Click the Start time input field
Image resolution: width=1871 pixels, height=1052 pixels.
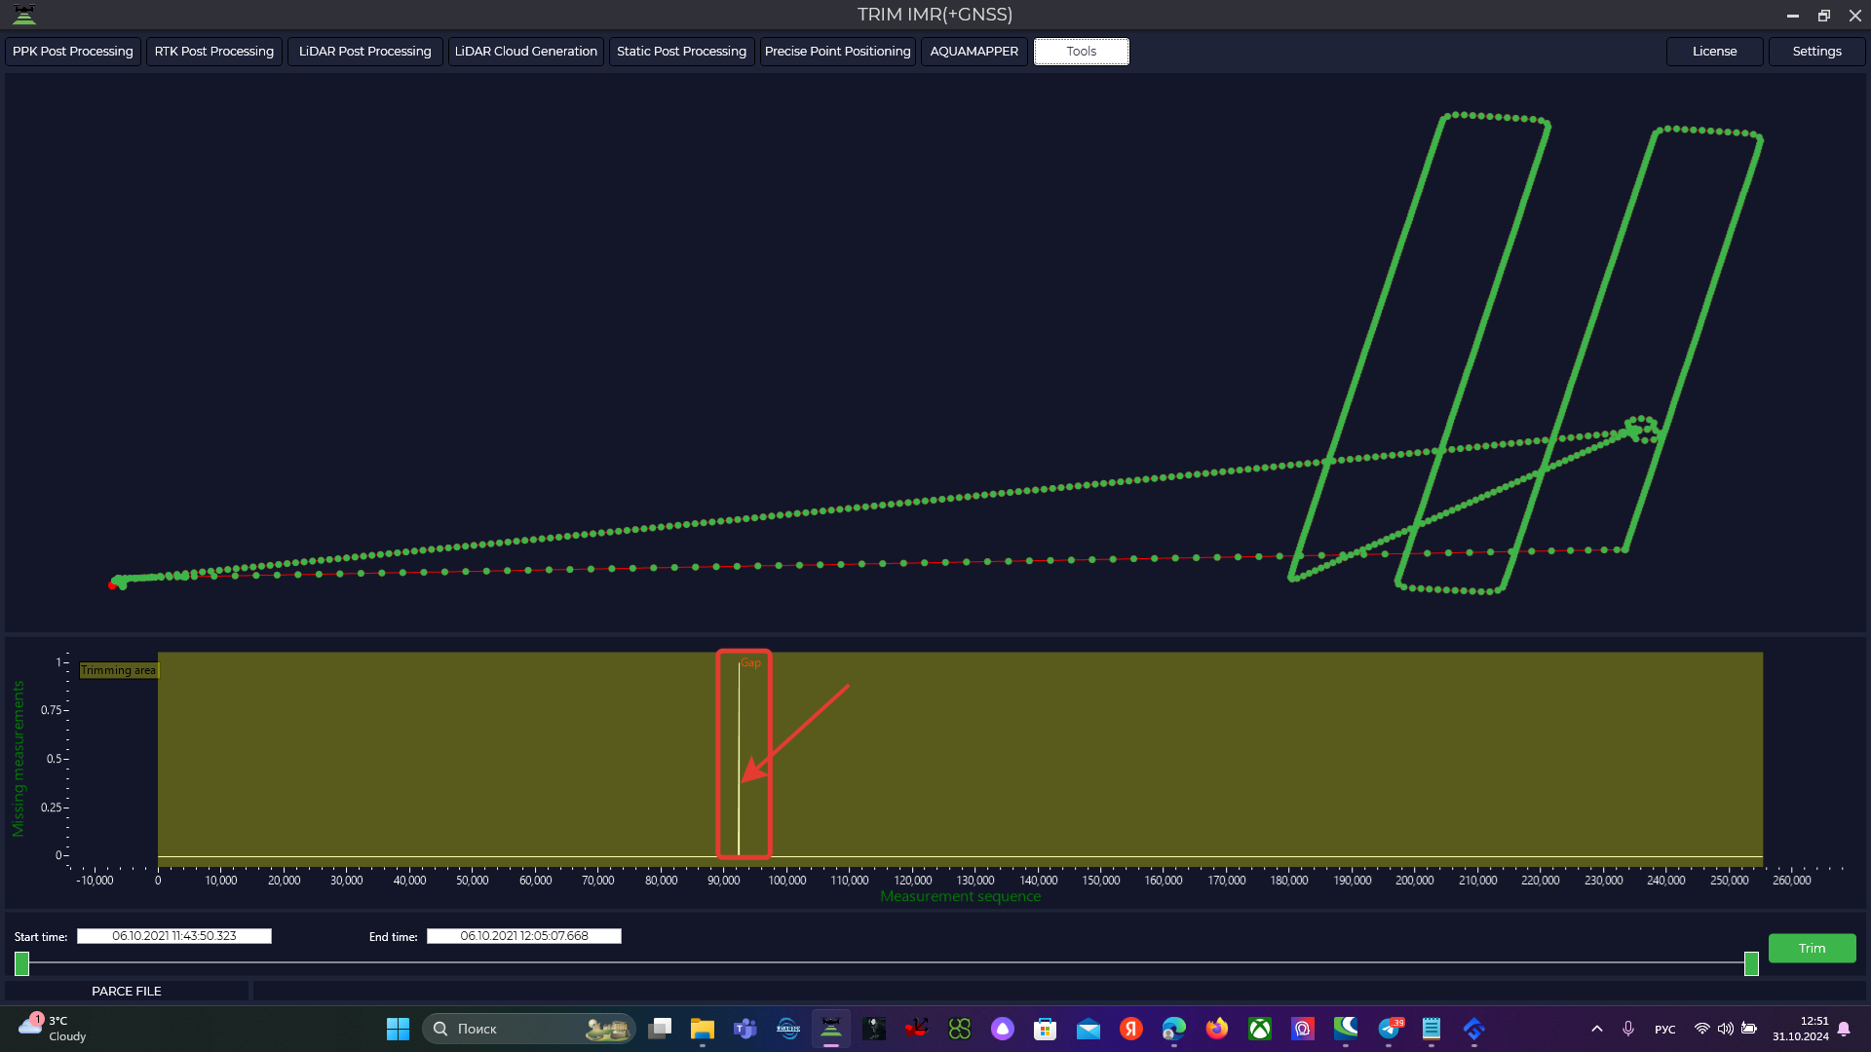(x=174, y=936)
